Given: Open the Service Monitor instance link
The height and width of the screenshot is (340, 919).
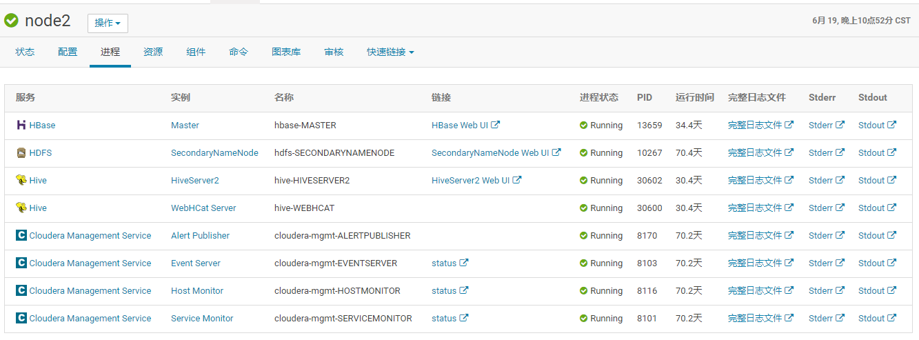Looking at the screenshot, I should pos(202,319).
